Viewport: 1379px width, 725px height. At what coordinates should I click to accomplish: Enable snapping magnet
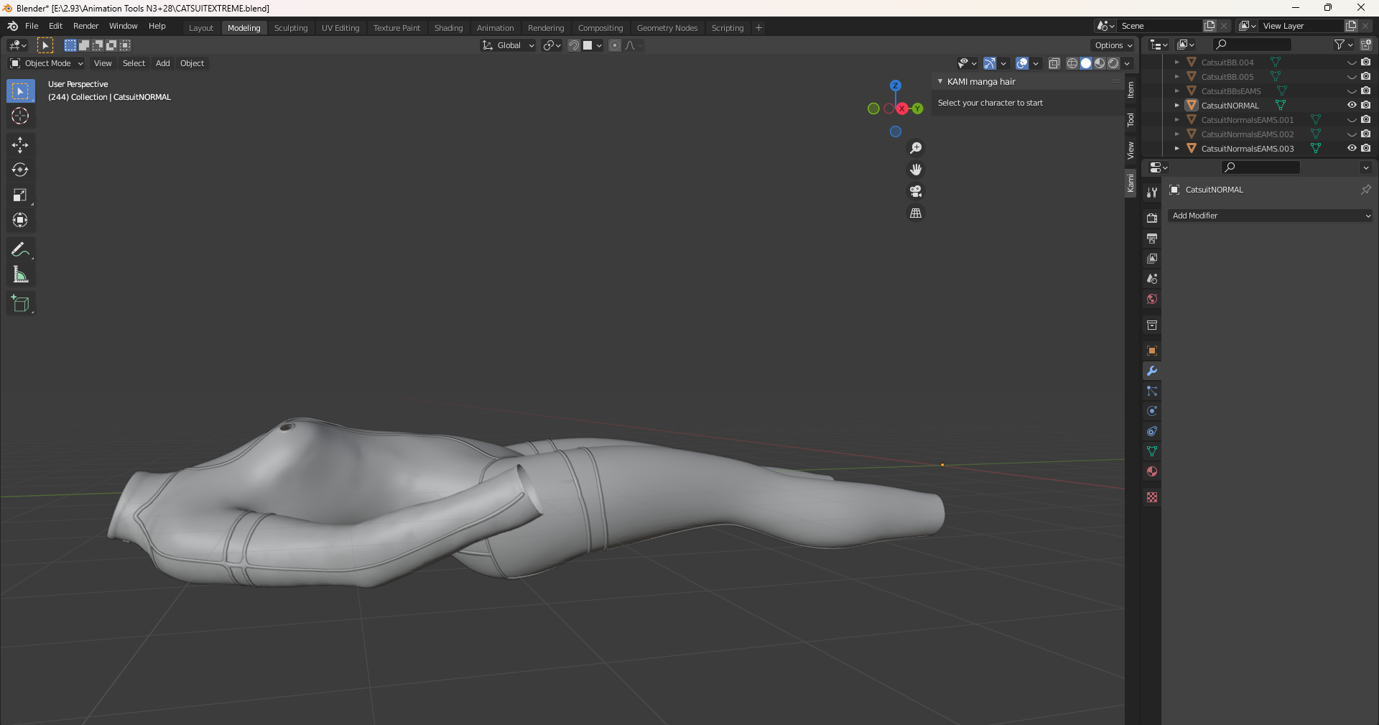coord(574,45)
